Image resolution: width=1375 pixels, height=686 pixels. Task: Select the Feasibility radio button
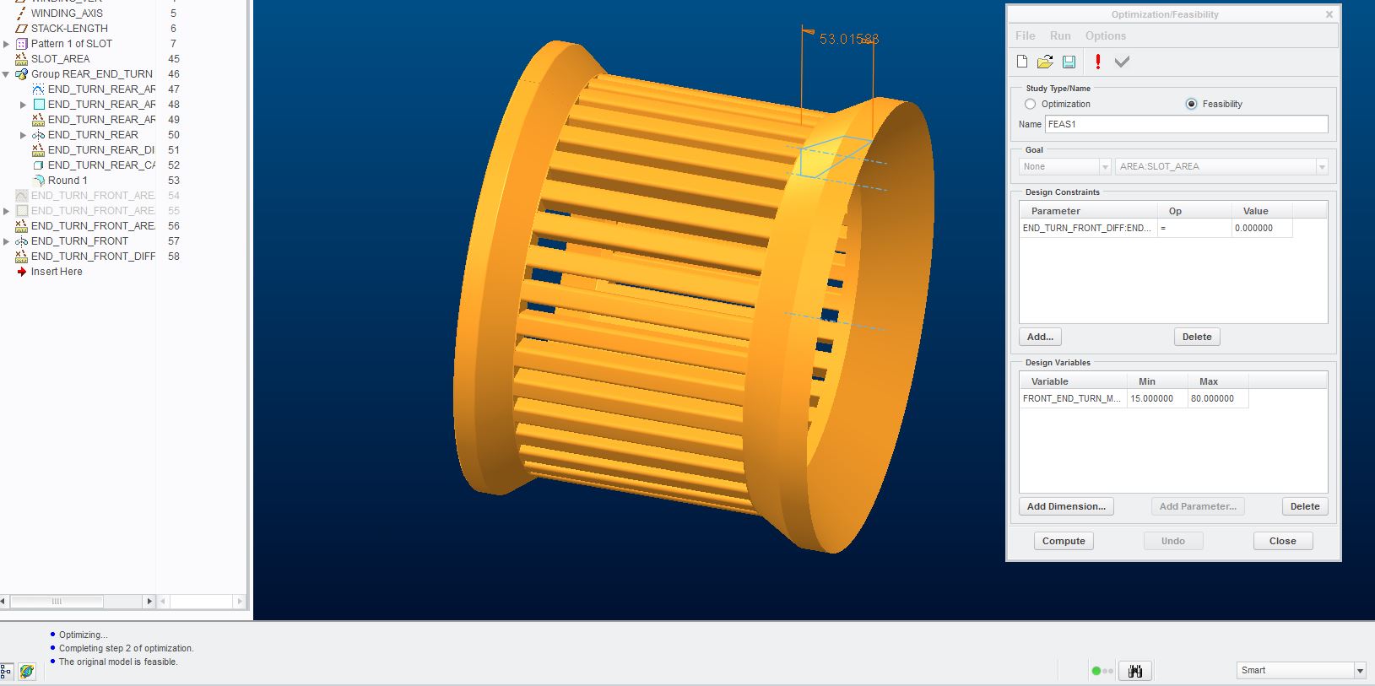pyautogui.click(x=1191, y=104)
